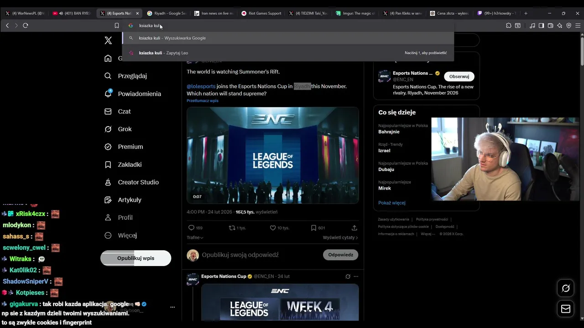Image resolution: width=584 pixels, height=328 pixels.
Task: Click the Opublikuj wpis button
Action: click(x=136, y=258)
